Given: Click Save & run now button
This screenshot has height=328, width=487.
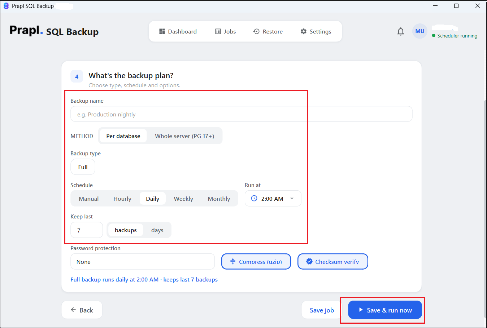Looking at the screenshot, I should coord(385,310).
